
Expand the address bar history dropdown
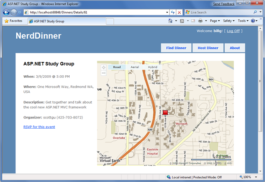tap(167, 12)
